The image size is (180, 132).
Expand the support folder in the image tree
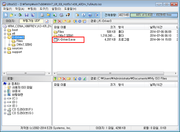(5, 52)
